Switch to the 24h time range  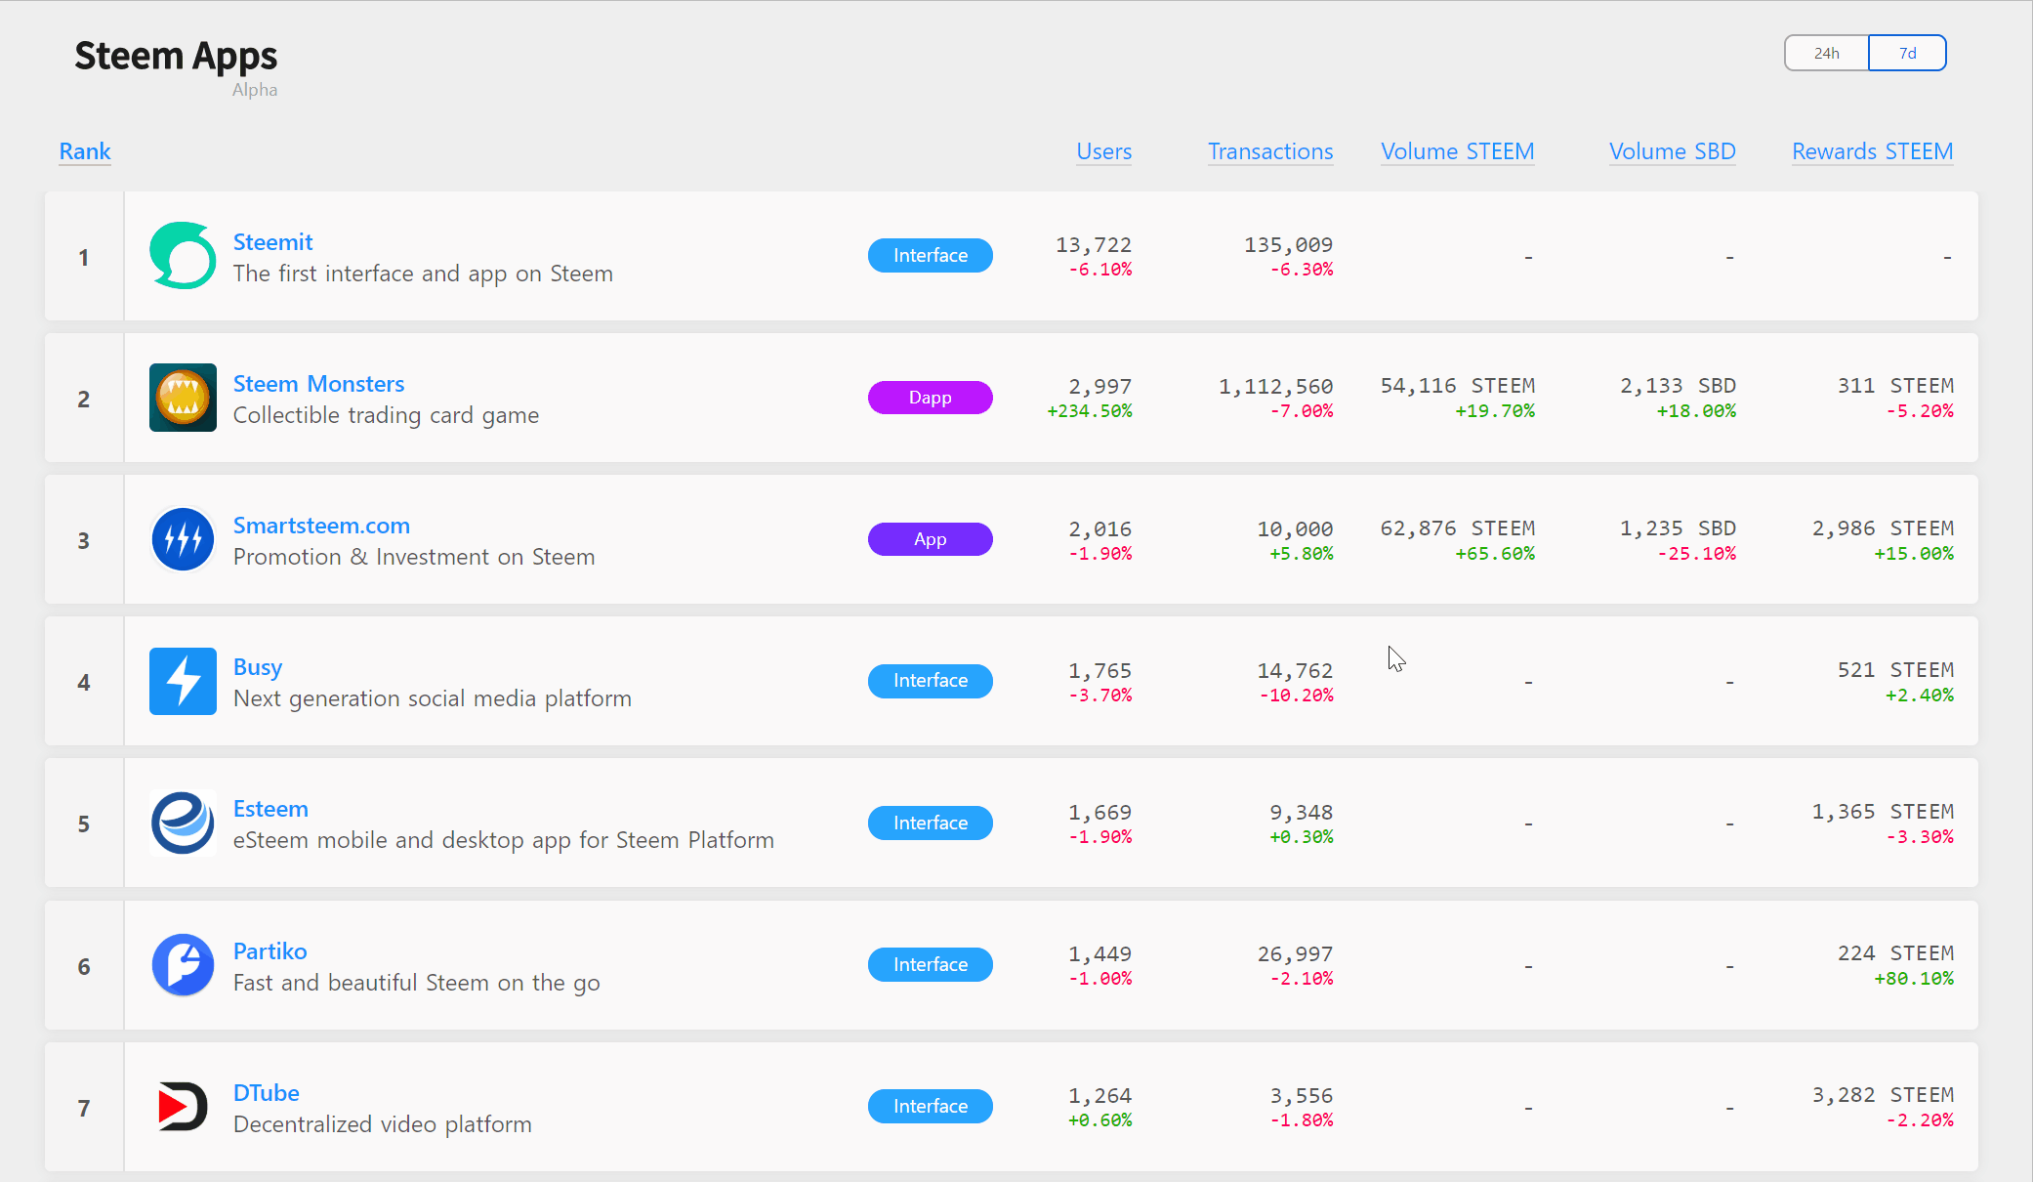click(1826, 53)
